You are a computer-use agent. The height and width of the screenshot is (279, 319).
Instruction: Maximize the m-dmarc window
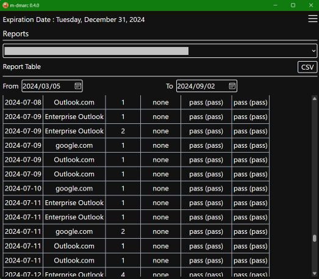pyautogui.click(x=293, y=5)
